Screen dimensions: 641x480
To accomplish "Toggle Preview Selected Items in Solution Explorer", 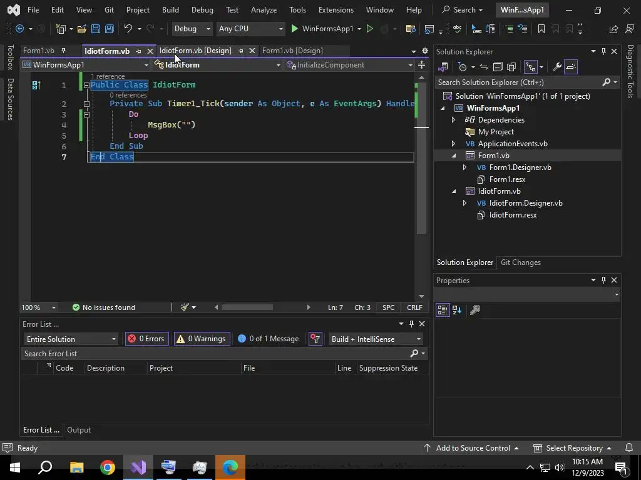I will (x=571, y=67).
